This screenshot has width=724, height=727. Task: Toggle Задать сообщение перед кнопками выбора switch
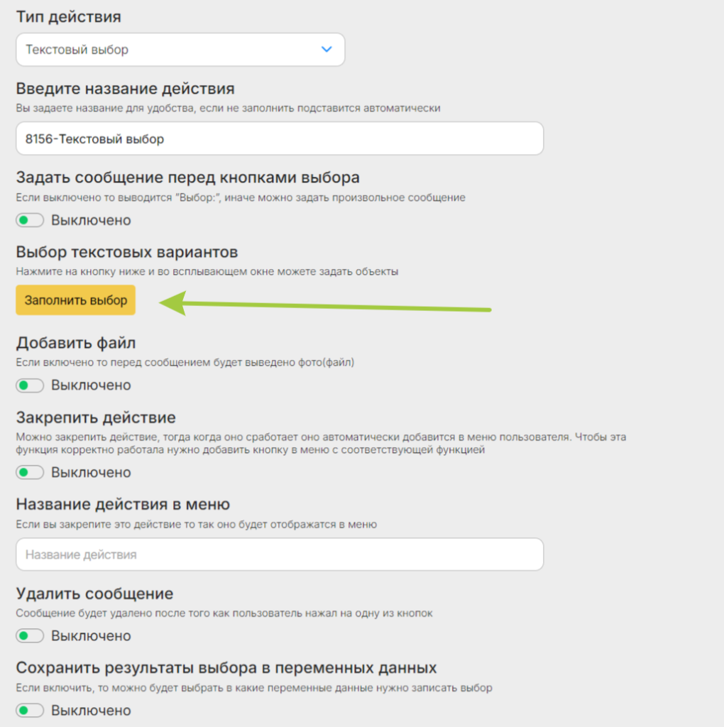tap(30, 220)
